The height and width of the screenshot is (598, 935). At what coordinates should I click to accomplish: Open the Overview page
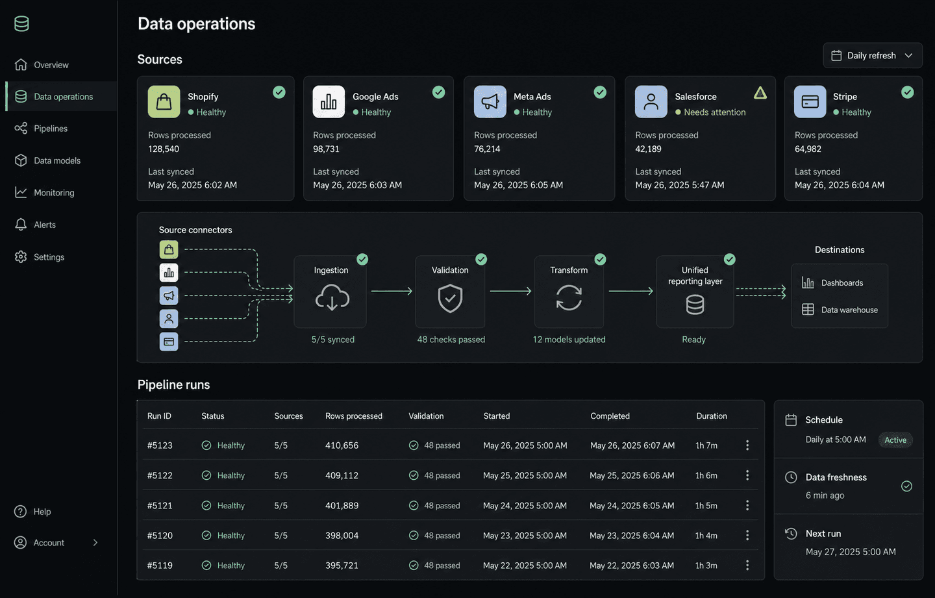(x=51, y=65)
